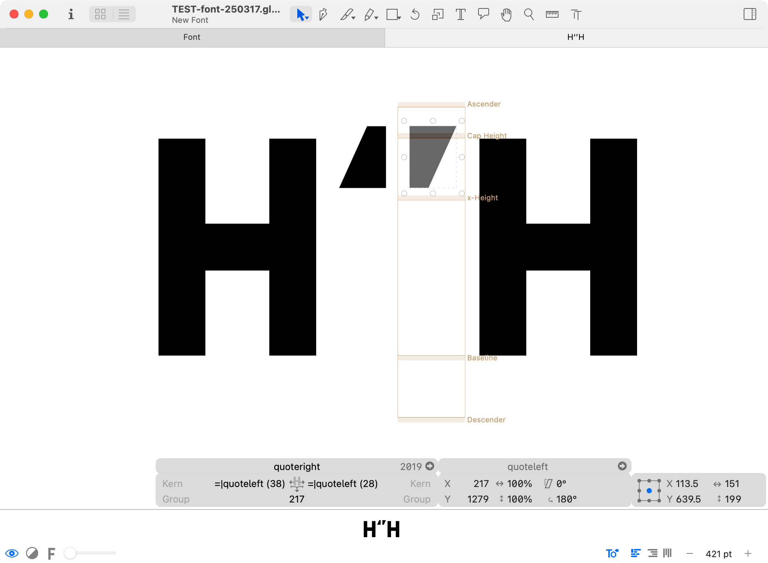Expand the Select tool dropdown arrow
Viewport: 768px width, 563px height.
tap(307, 18)
